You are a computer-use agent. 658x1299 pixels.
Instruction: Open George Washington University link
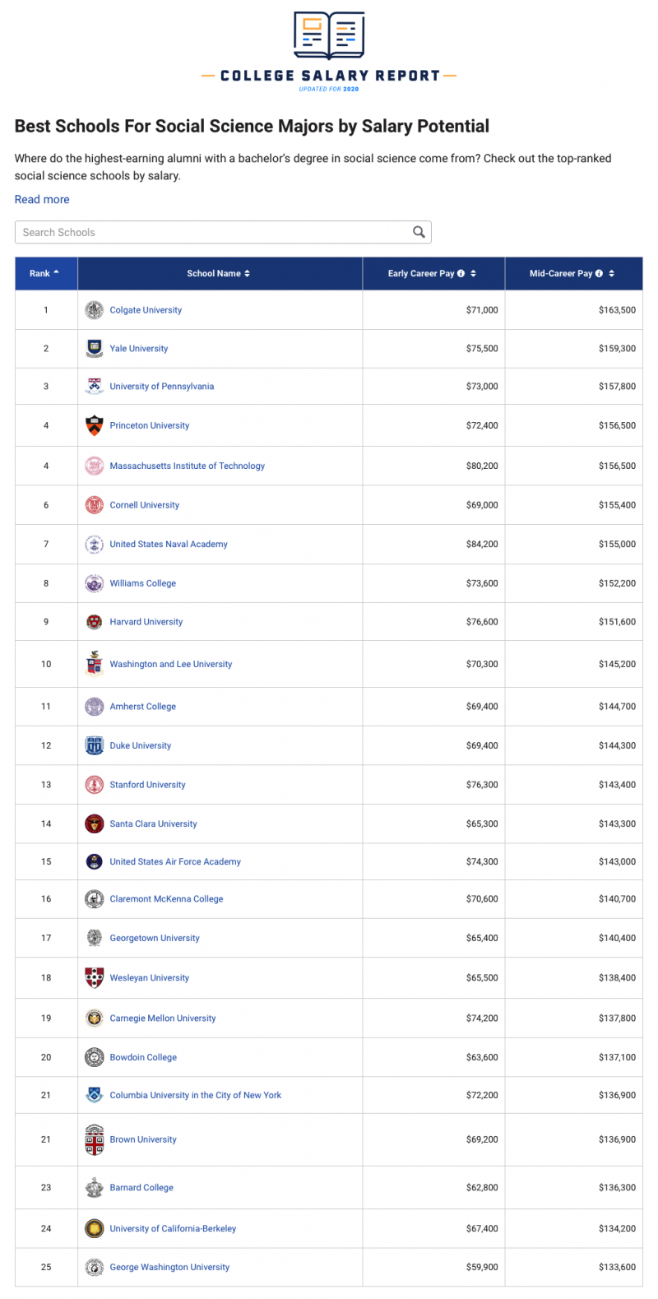click(169, 1267)
